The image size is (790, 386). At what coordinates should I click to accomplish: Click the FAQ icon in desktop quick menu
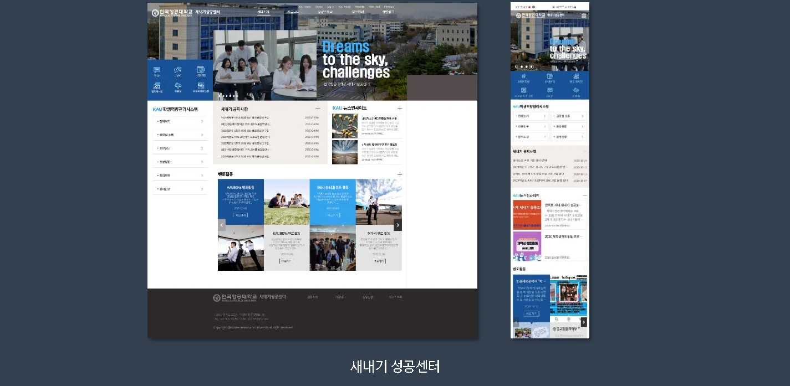point(157,71)
